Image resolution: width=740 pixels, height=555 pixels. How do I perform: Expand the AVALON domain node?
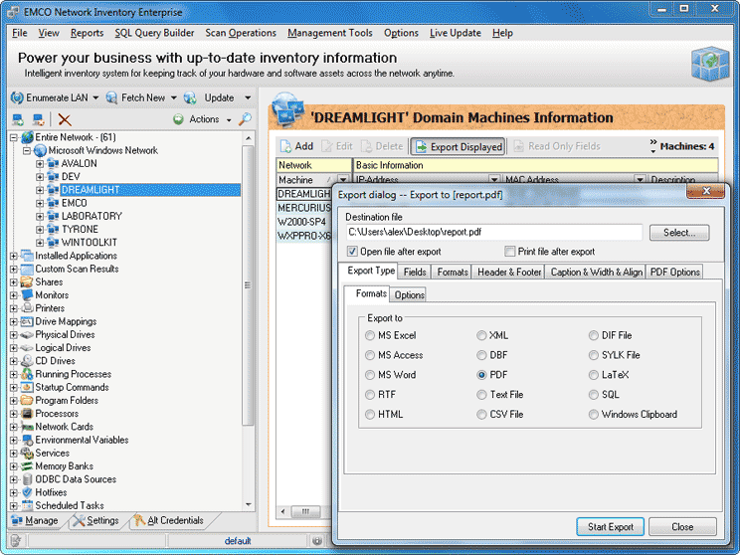tap(40, 163)
